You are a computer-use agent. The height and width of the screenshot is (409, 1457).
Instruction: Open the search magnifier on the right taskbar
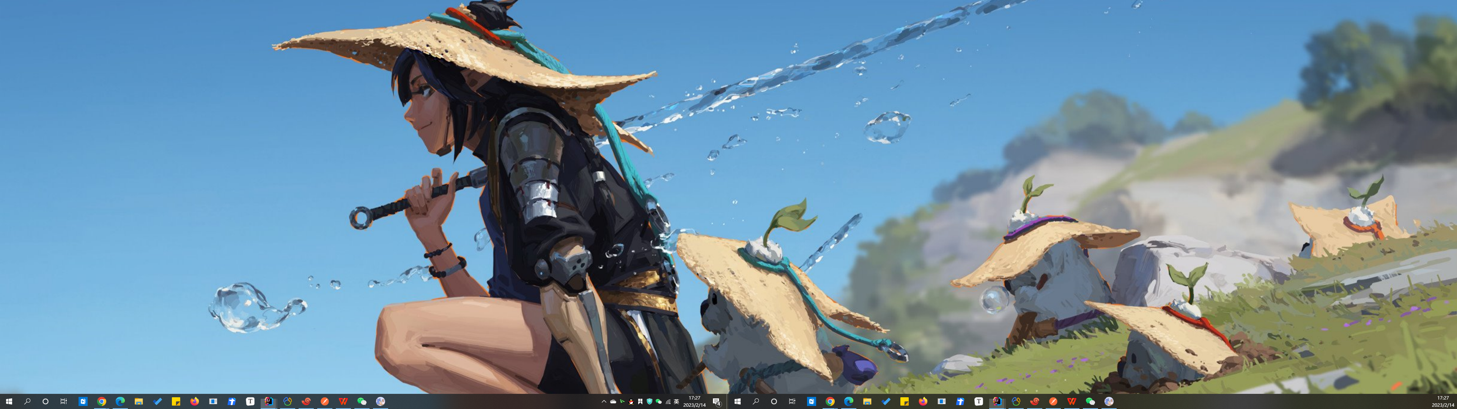tap(756, 402)
